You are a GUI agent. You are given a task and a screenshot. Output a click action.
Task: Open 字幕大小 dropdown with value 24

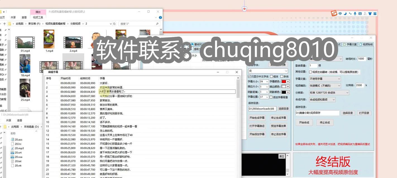click(x=264, y=81)
